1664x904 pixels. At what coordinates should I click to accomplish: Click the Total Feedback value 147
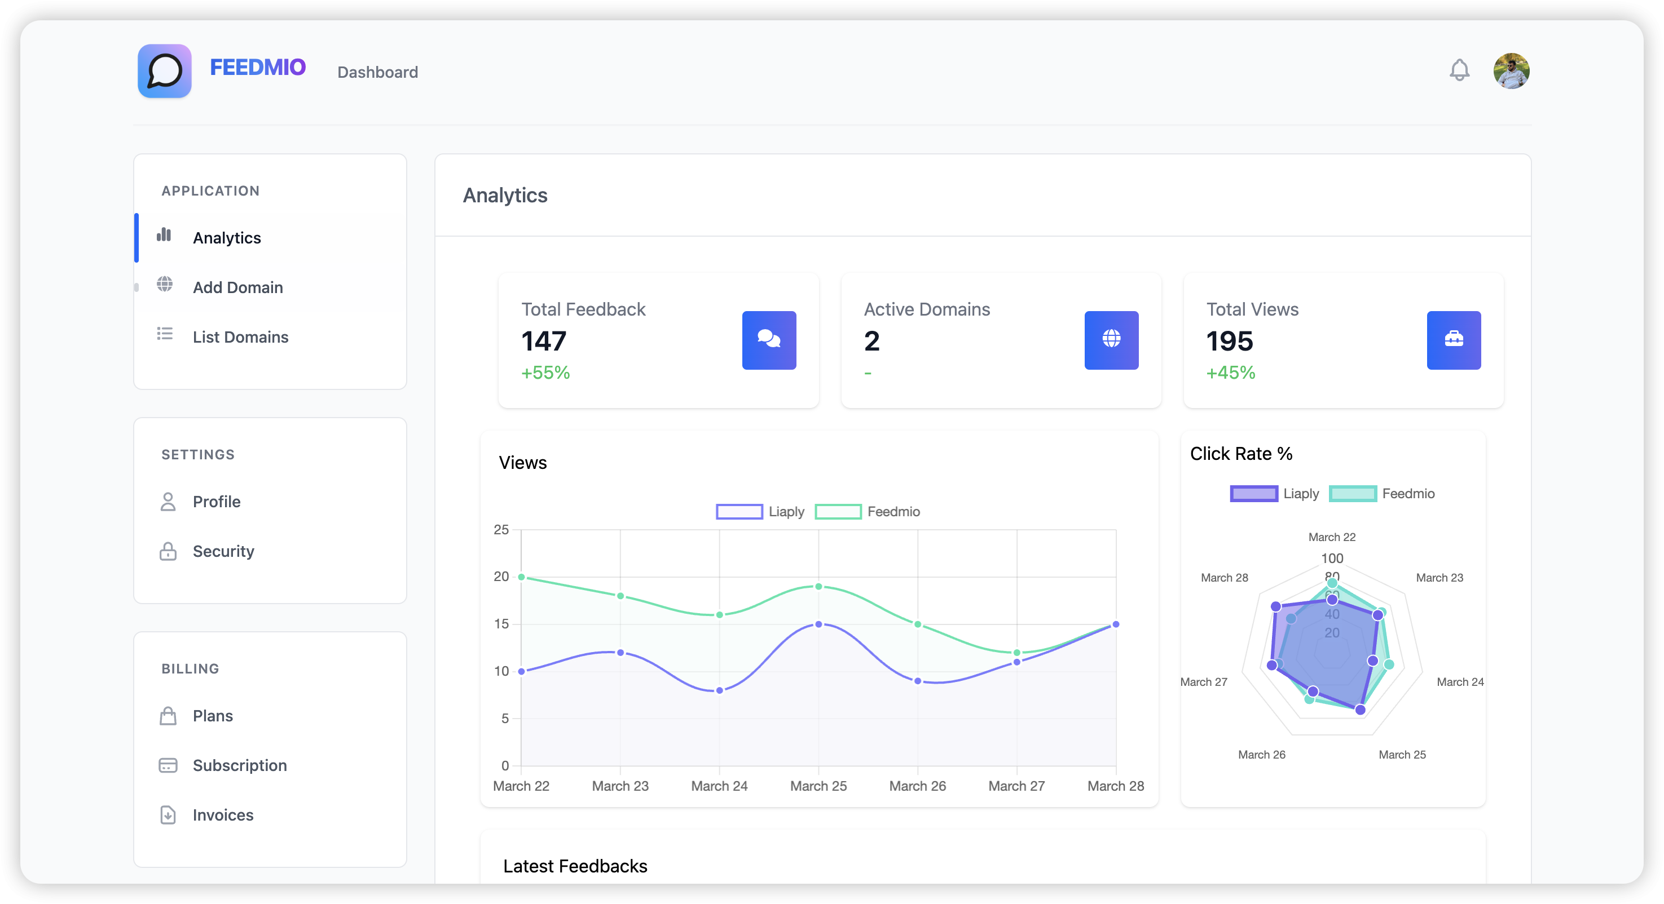pyautogui.click(x=544, y=341)
